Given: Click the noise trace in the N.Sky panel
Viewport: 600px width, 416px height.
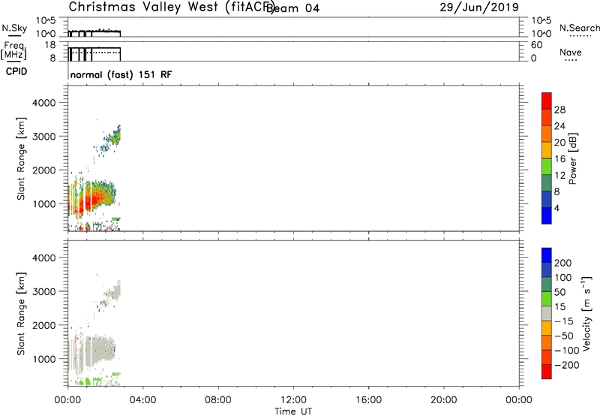Looking at the screenshot, I should click(x=94, y=31).
